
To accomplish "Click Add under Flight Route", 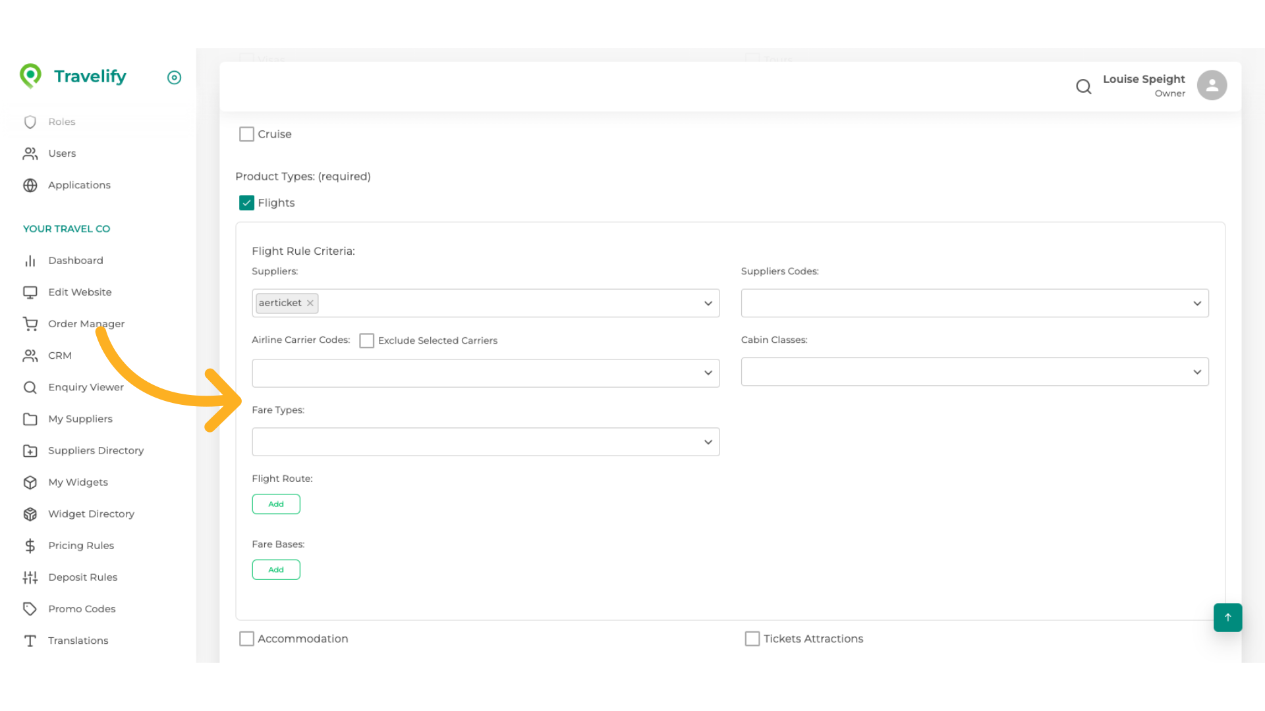I will [276, 504].
